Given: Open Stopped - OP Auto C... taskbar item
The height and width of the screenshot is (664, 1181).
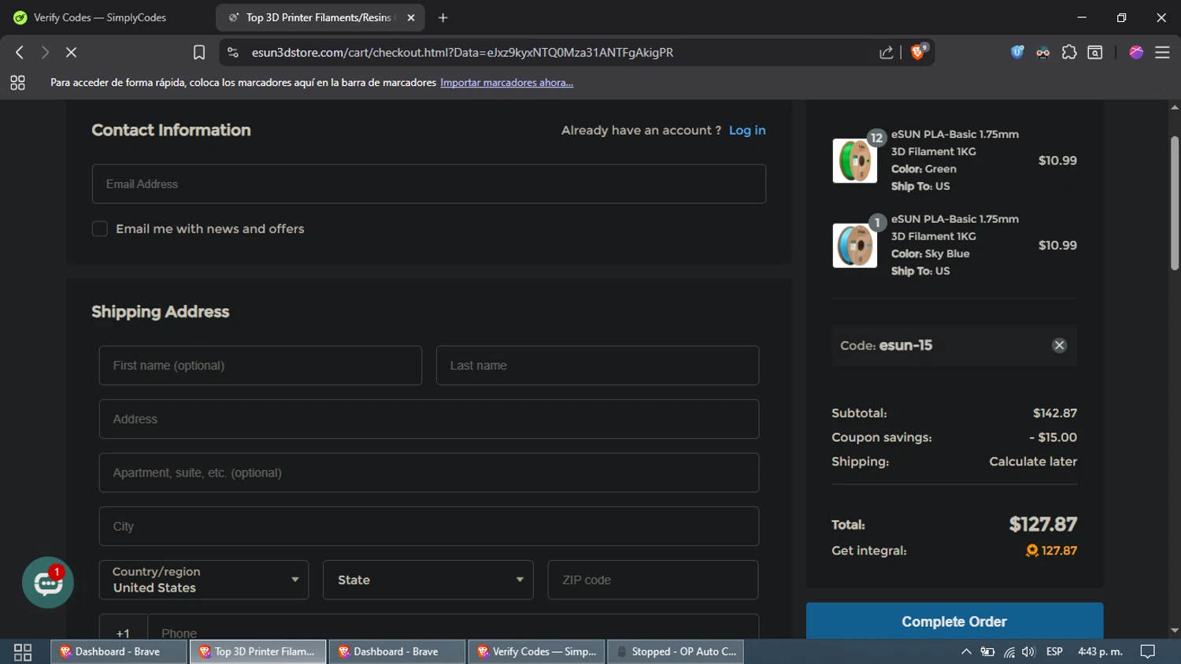Looking at the screenshot, I should (676, 651).
